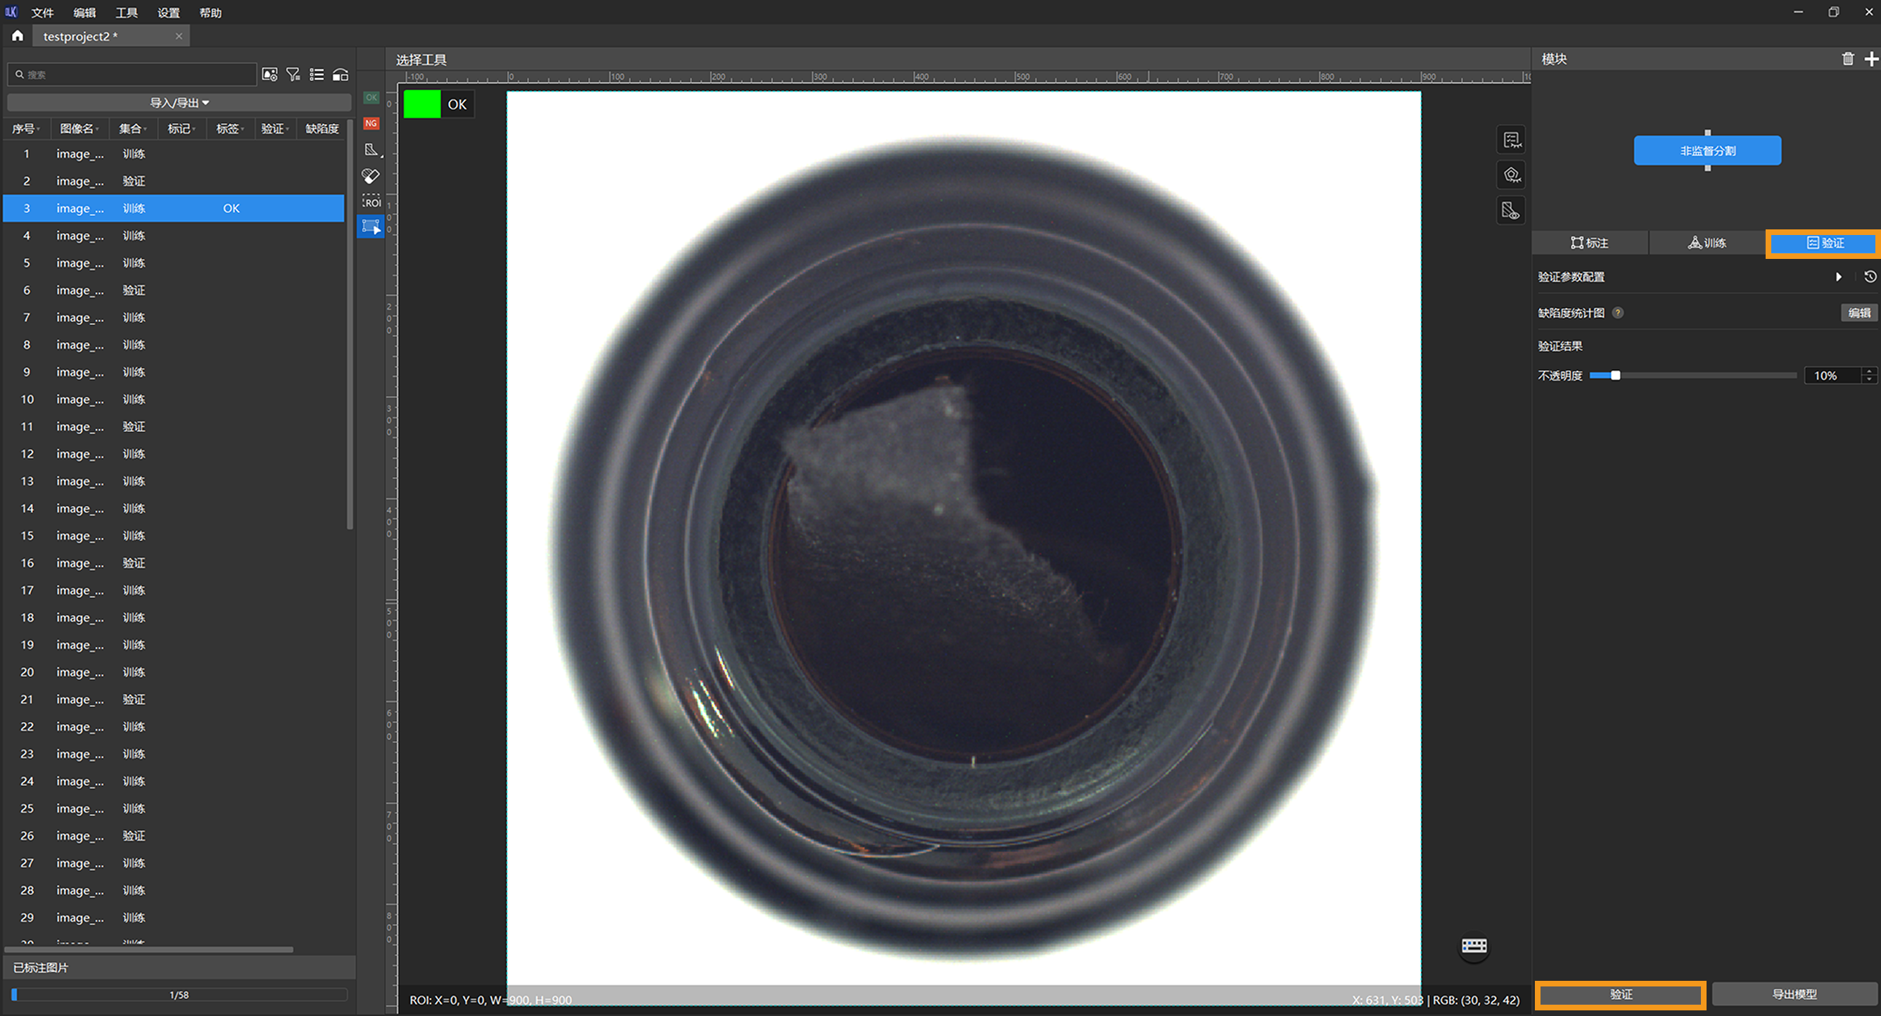Reset validation parameters with the history icon
Viewport: 1881px width, 1016px height.
(1870, 277)
